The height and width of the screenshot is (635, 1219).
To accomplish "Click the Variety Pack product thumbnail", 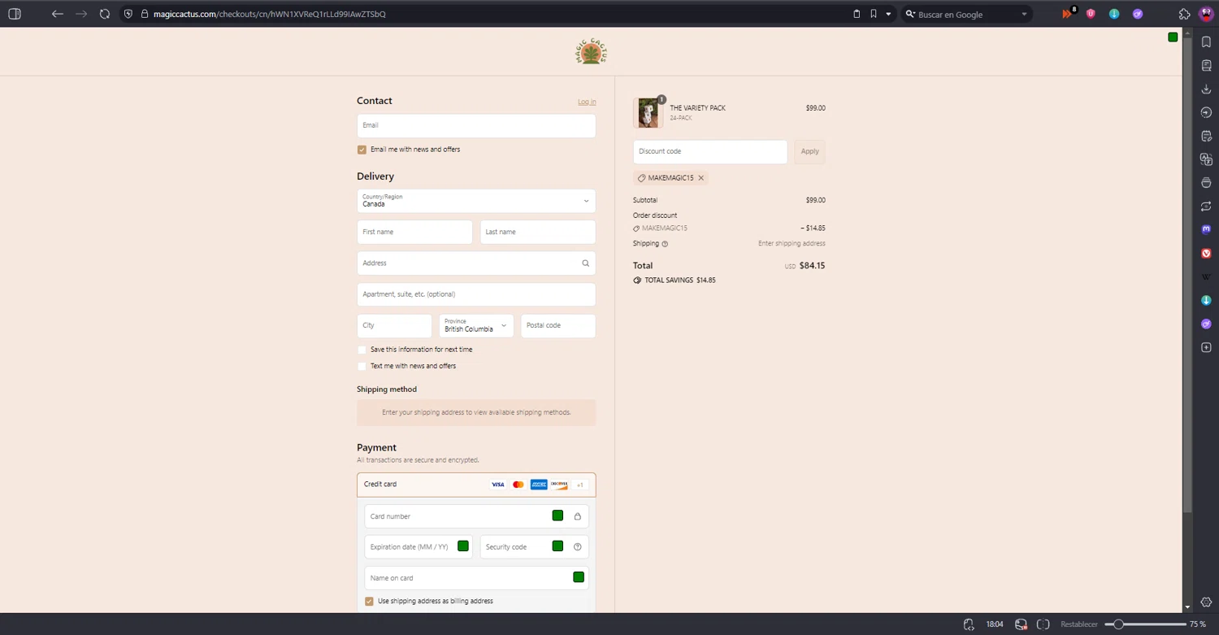I will tap(648, 113).
